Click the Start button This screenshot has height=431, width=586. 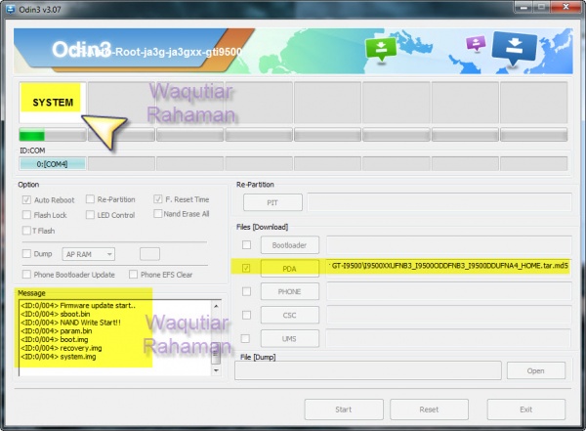tap(344, 409)
